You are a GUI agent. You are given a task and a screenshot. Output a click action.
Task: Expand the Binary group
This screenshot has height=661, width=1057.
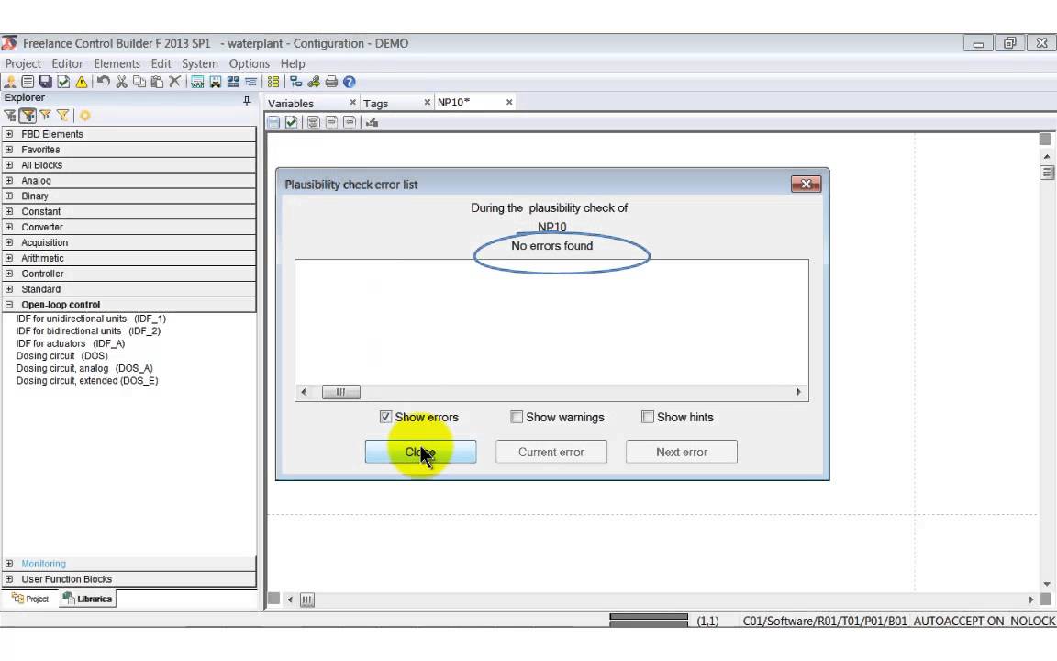point(9,196)
